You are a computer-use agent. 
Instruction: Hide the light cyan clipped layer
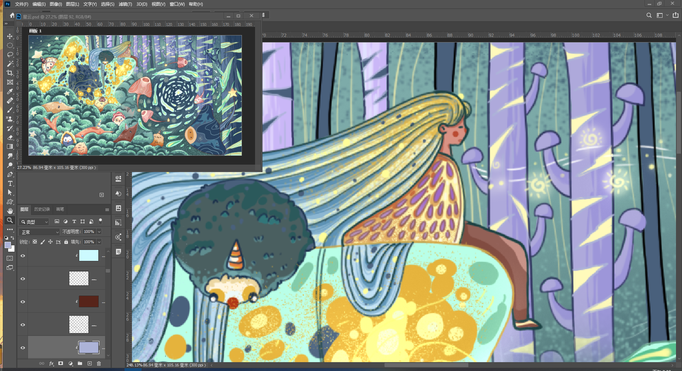pos(23,256)
